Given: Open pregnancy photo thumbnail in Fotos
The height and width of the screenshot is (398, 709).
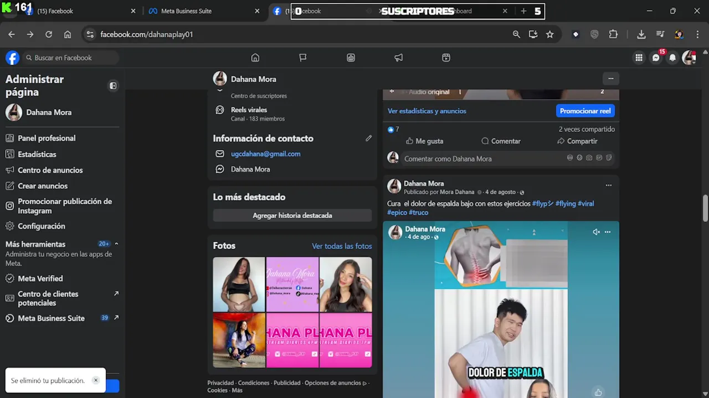Looking at the screenshot, I should (x=239, y=284).
